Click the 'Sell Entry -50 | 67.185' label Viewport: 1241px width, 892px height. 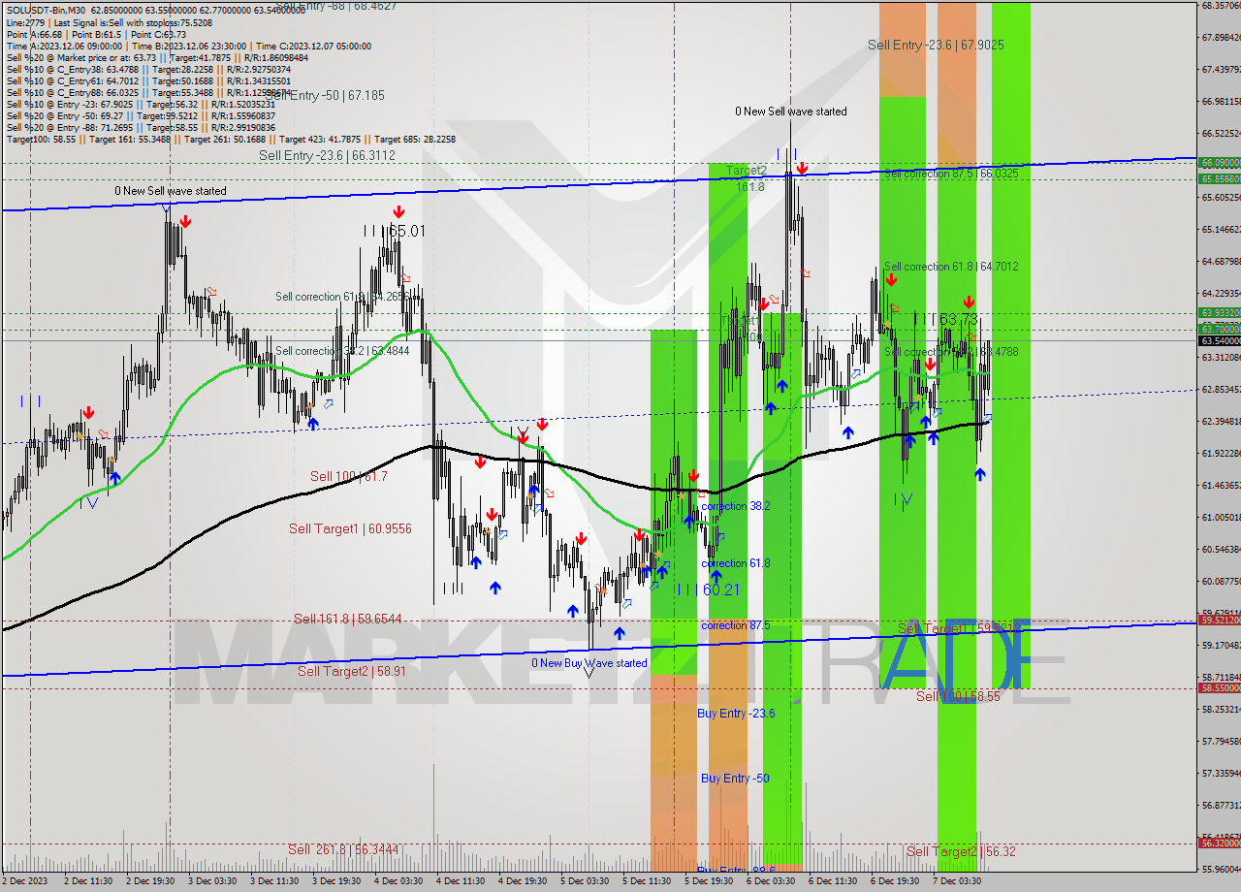(326, 96)
